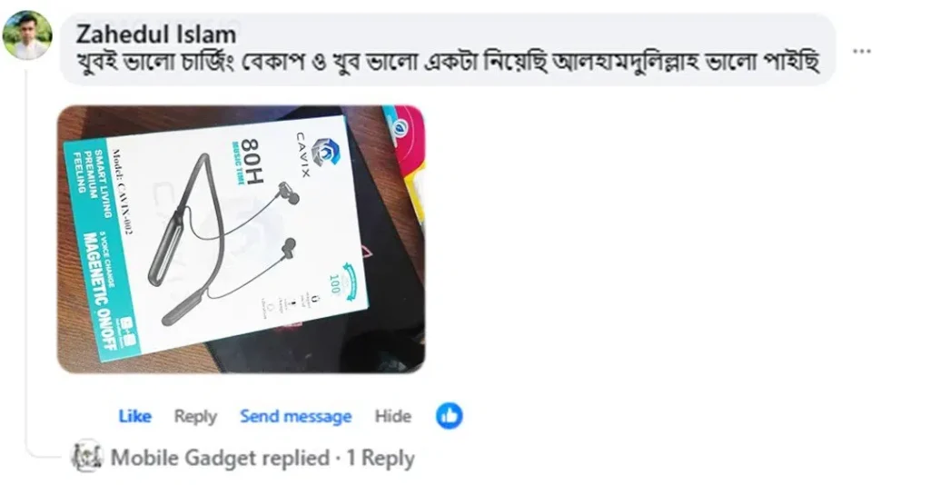Hide this comment
Image resolution: width=930 pixels, height=485 pixels.
pos(392,416)
